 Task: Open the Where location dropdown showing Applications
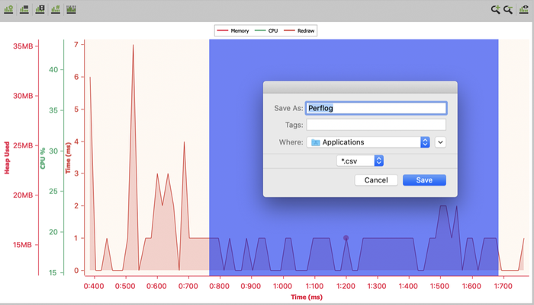pos(369,142)
